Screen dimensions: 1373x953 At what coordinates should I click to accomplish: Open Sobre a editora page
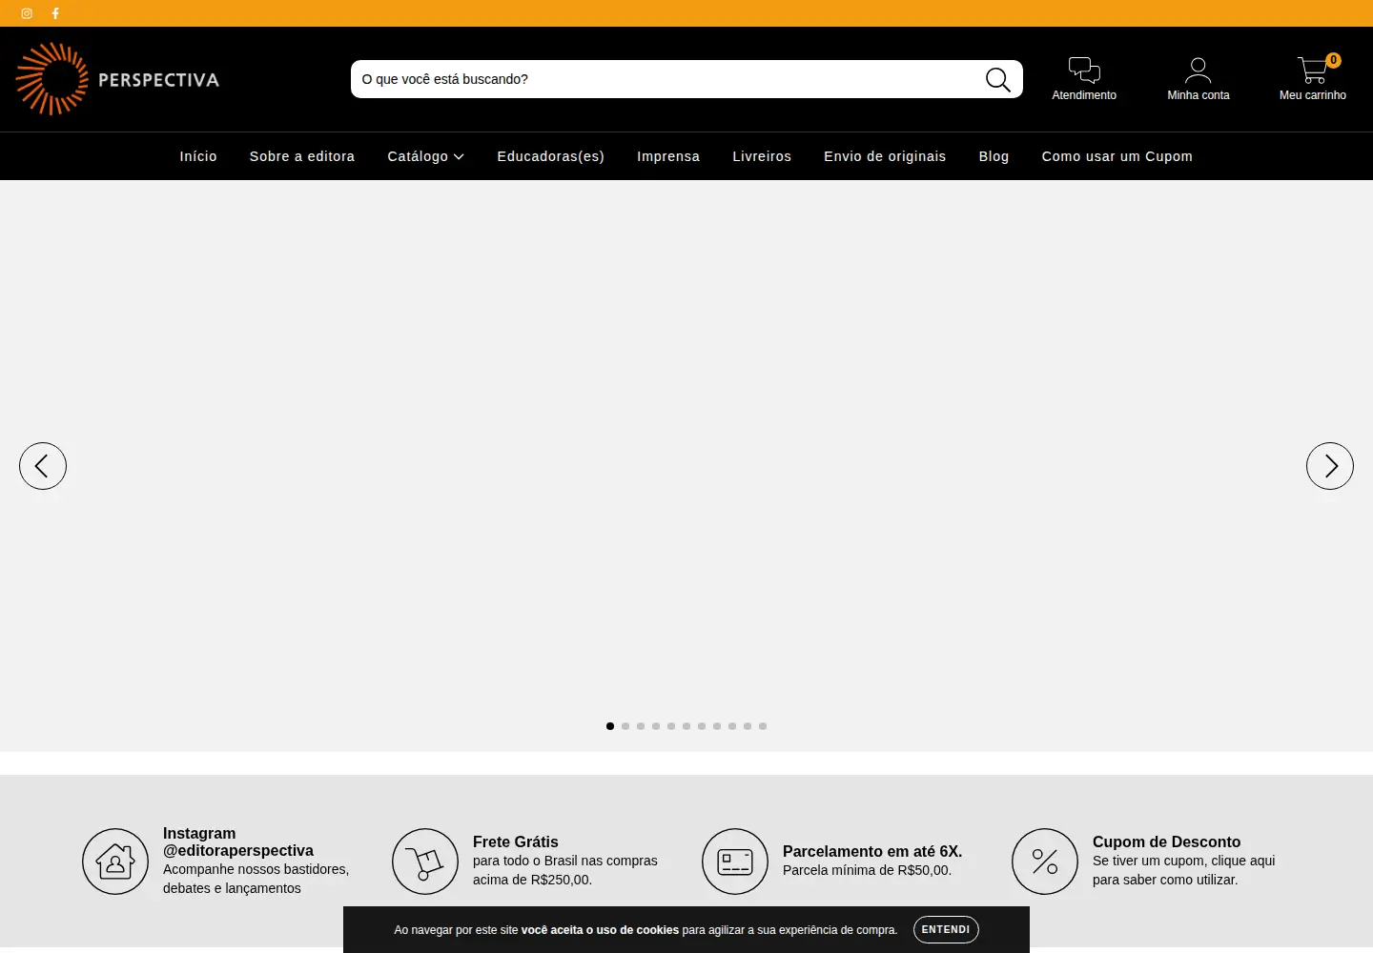[302, 156]
